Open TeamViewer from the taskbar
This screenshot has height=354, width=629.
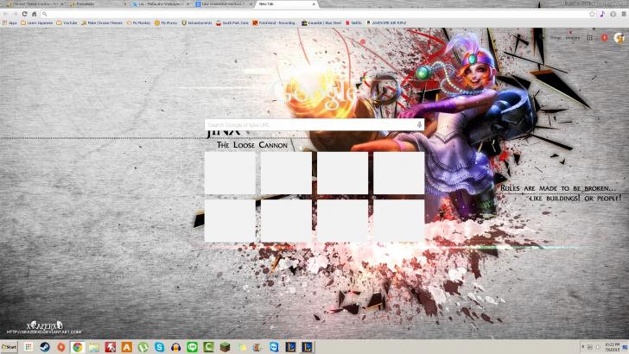point(275,347)
